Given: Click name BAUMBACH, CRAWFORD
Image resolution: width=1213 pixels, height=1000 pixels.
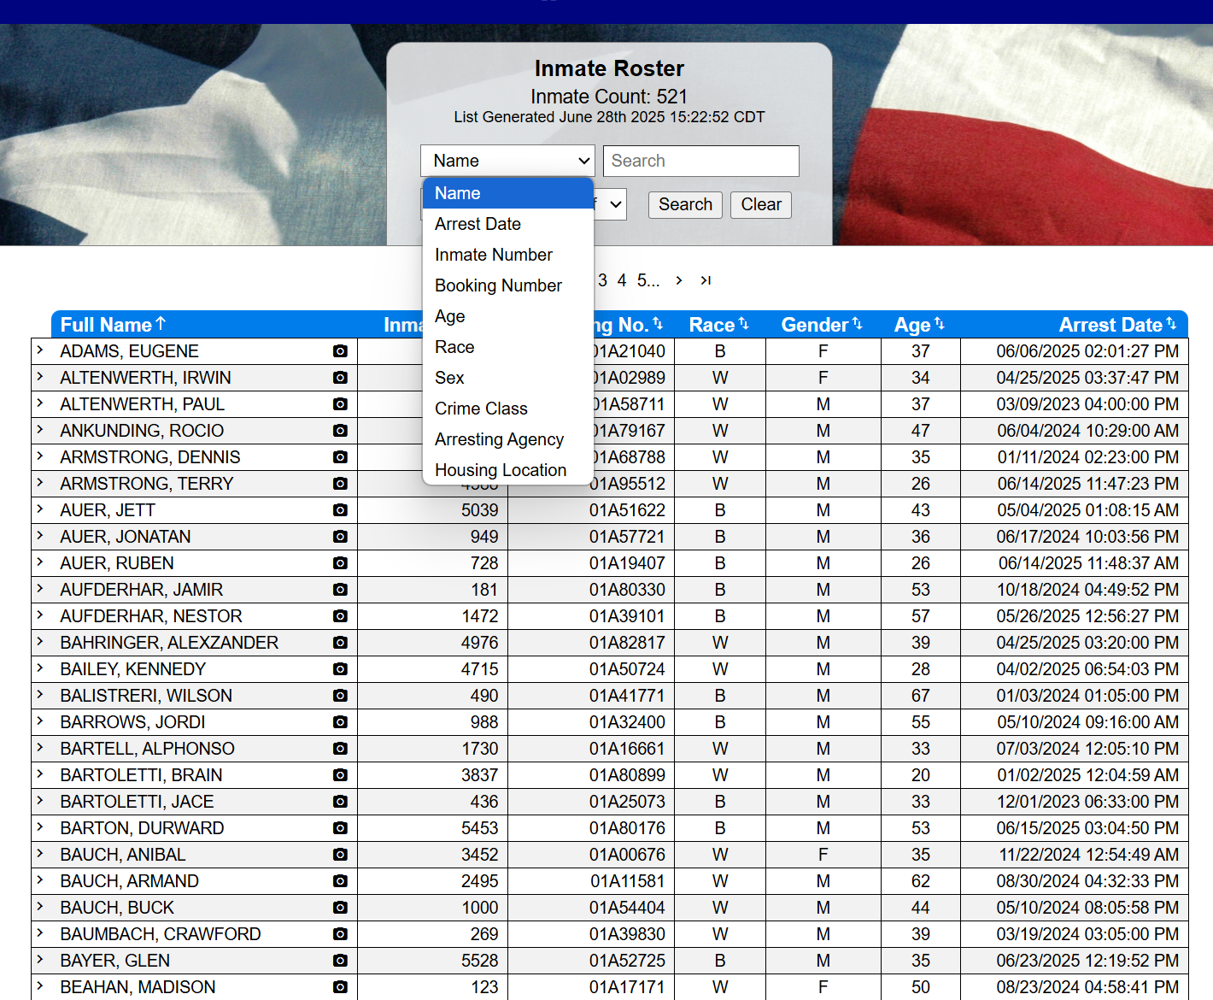Looking at the screenshot, I should click(161, 934).
